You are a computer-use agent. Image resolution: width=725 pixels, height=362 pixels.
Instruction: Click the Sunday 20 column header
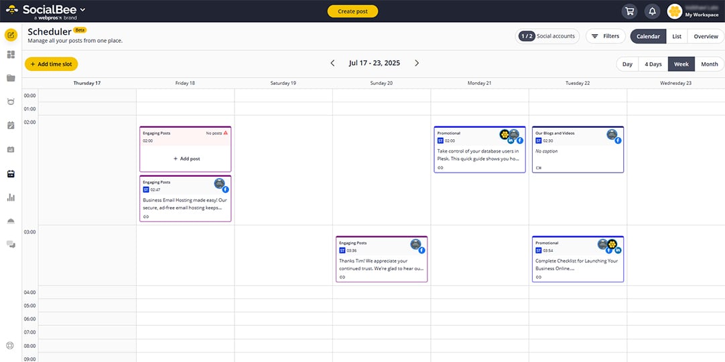pyautogui.click(x=381, y=83)
